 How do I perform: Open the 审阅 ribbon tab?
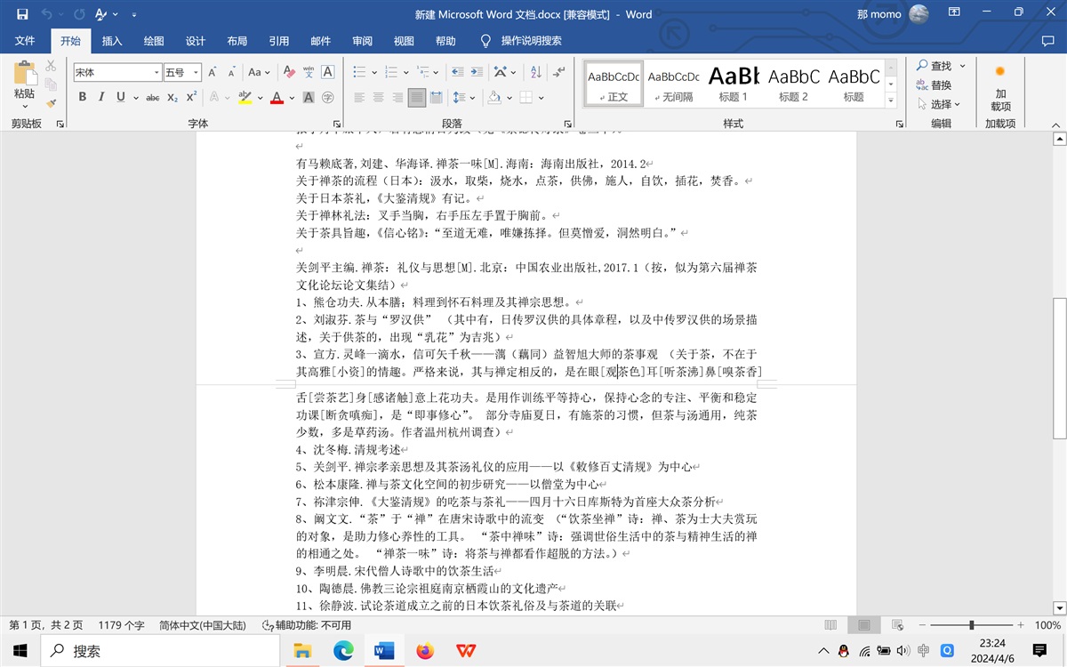click(x=362, y=41)
